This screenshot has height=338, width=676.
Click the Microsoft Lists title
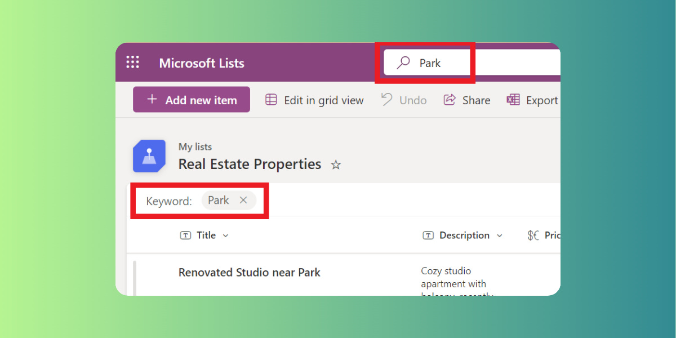[202, 63]
